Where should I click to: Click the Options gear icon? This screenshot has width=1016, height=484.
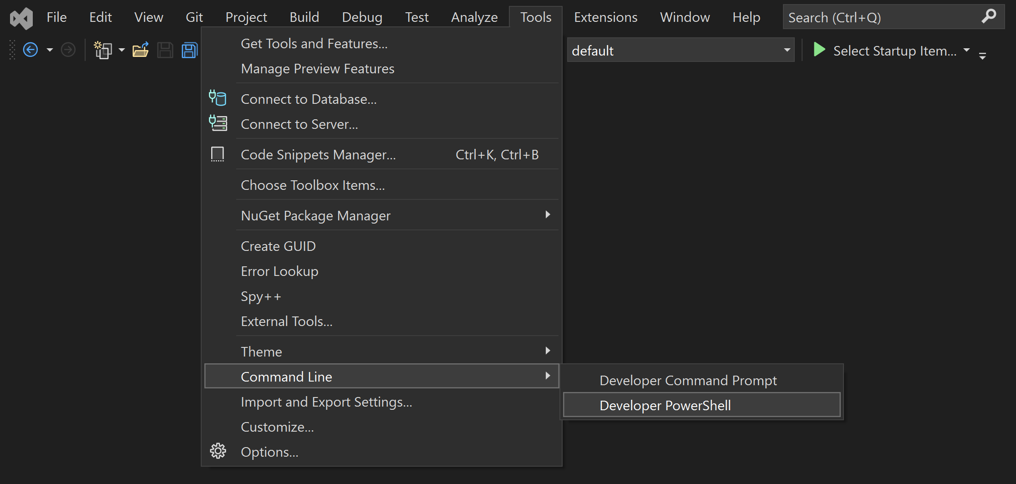pyautogui.click(x=218, y=451)
